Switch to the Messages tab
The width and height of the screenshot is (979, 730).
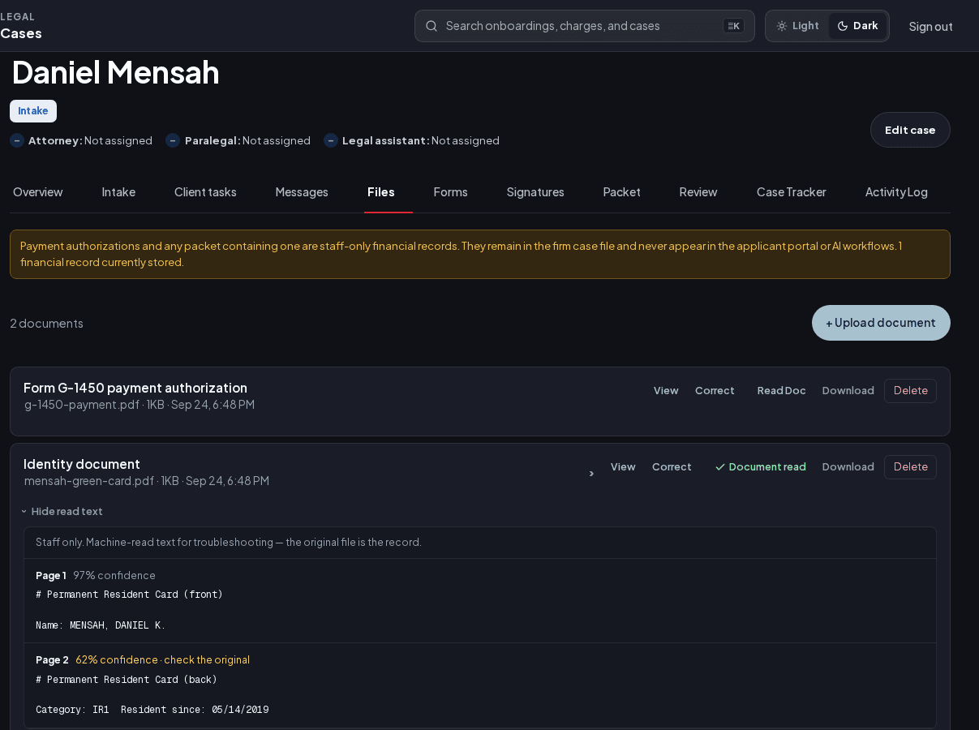pyautogui.click(x=302, y=192)
